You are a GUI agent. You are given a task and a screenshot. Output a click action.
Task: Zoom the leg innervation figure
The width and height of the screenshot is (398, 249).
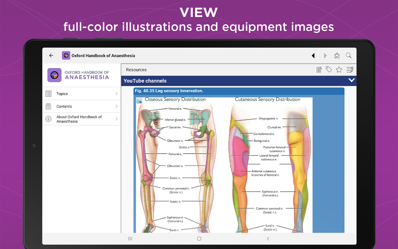point(139,100)
